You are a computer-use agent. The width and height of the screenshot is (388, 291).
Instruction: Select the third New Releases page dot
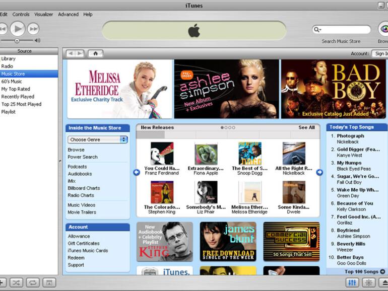click(230, 127)
